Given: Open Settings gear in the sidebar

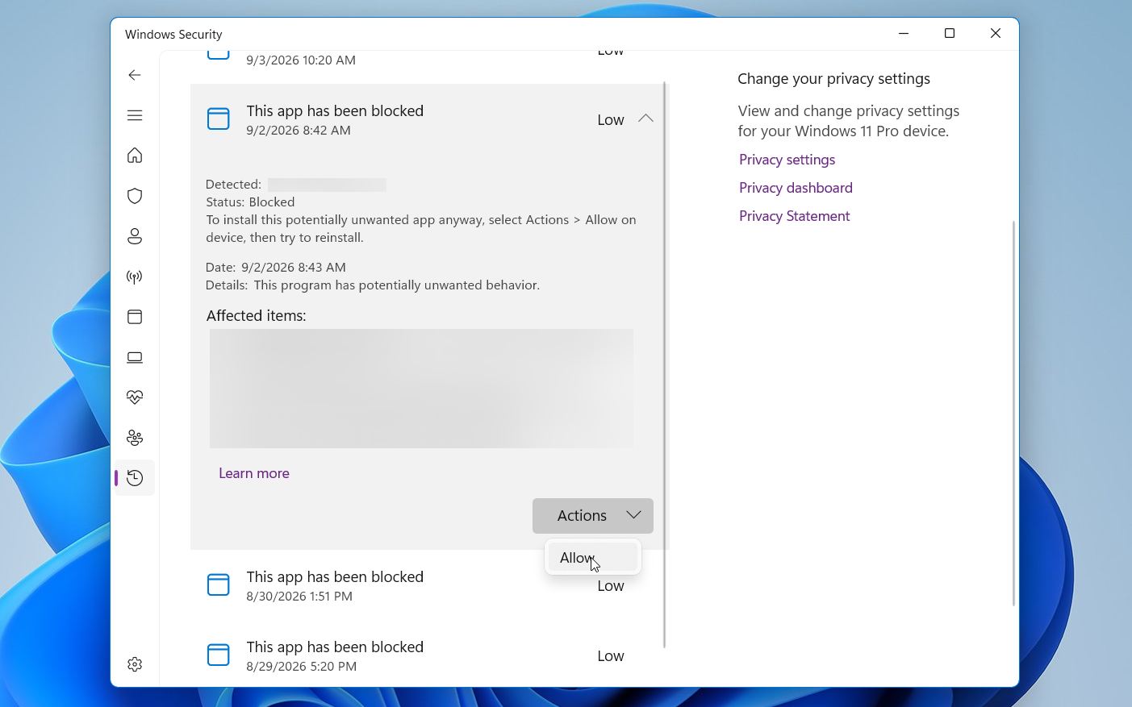Looking at the screenshot, I should click(135, 664).
